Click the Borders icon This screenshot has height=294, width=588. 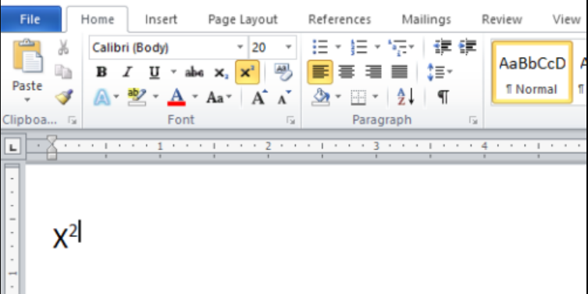[358, 98]
